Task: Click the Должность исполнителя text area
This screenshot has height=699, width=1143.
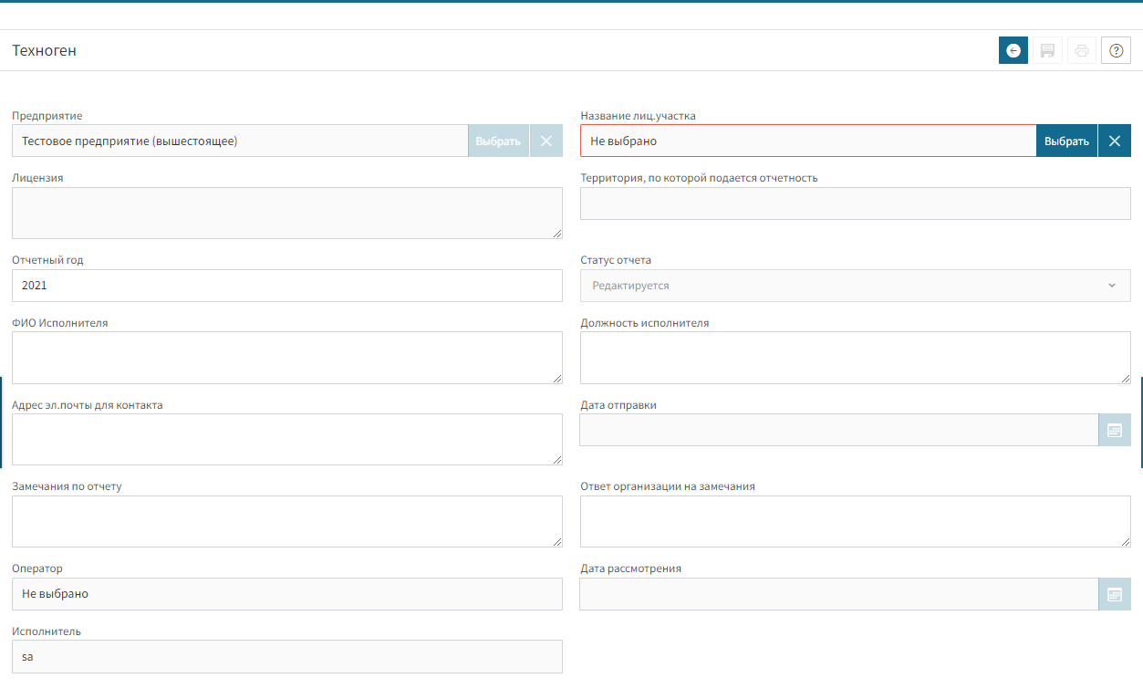Action: [x=855, y=357]
